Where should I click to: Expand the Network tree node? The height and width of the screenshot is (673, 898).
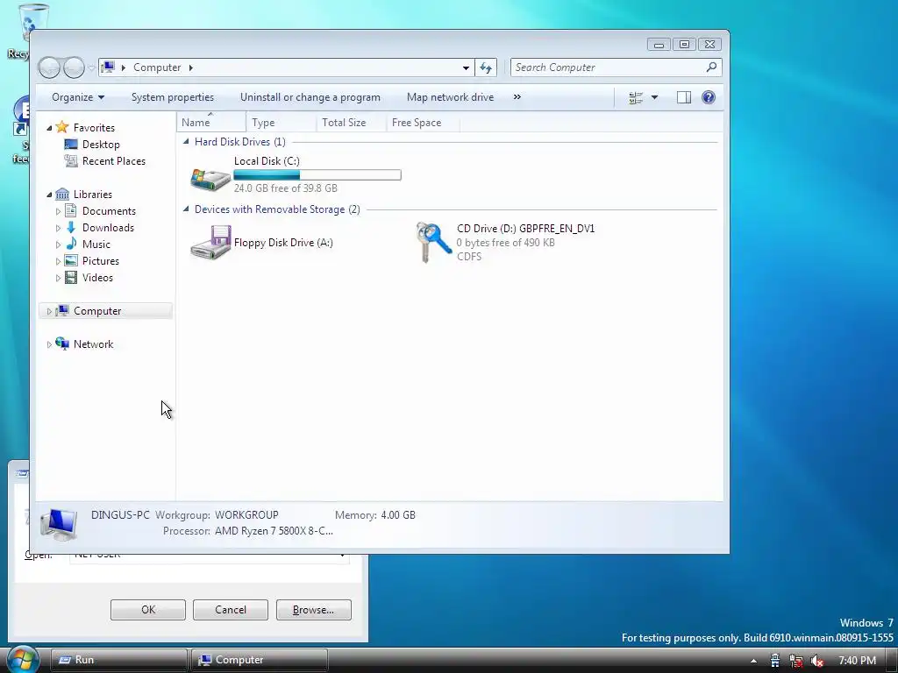click(x=49, y=344)
